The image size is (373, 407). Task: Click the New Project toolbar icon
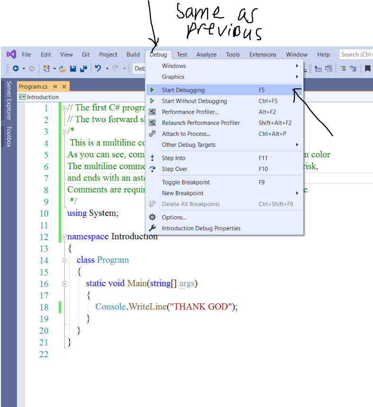46,69
